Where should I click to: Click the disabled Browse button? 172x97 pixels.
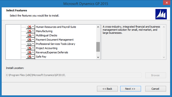click(x=156, y=75)
